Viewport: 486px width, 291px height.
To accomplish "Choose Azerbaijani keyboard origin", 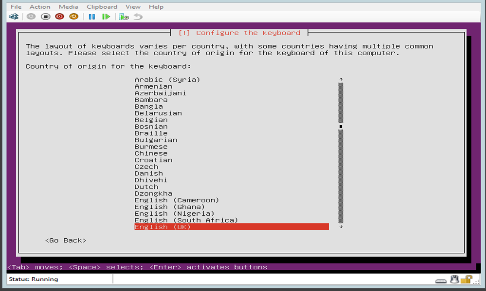I will [232, 93].
